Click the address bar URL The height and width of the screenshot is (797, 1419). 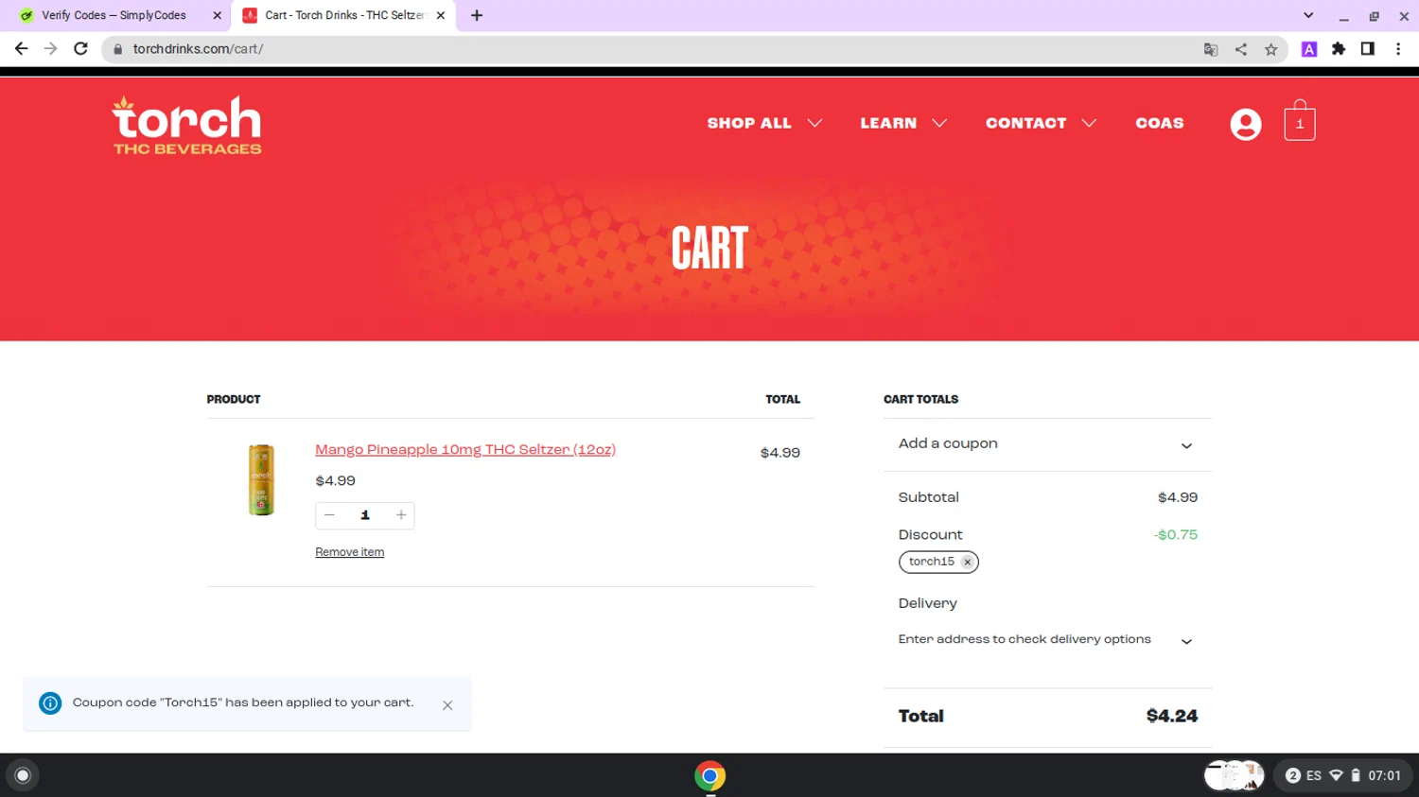click(198, 49)
